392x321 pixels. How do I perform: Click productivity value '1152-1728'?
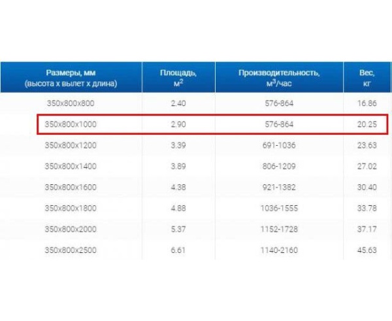[279, 229]
